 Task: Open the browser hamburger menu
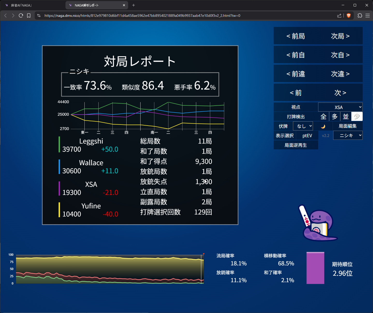[x=368, y=16]
